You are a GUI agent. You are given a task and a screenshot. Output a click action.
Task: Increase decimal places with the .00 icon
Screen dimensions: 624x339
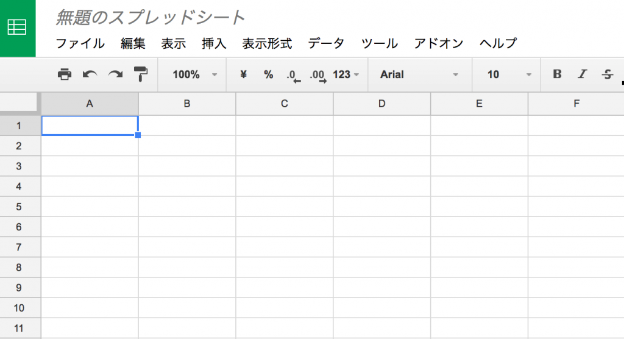pyautogui.click(x=318, y=76)
